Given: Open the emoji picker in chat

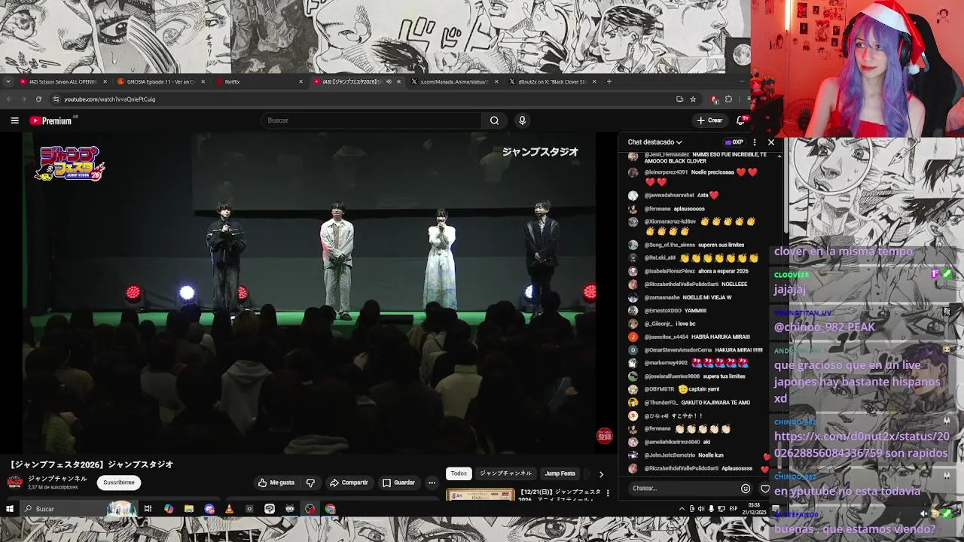Looking at the screenshot, I should [746, 489].
